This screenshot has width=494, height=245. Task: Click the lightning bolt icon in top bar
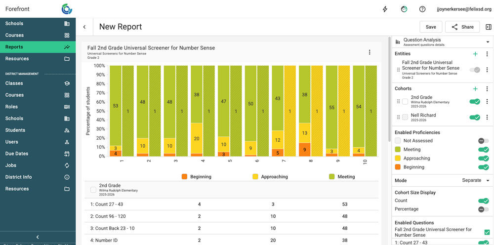coord(385,9)
